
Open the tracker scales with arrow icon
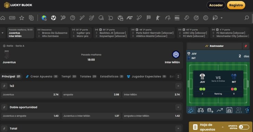coord(210,110)
